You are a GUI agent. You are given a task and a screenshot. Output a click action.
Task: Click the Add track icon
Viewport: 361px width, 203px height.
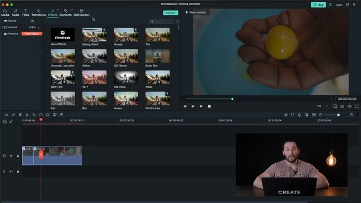[x=5, y=122]
